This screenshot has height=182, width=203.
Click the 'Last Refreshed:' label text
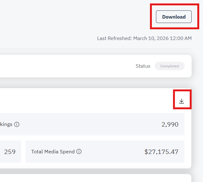[114, 38]
